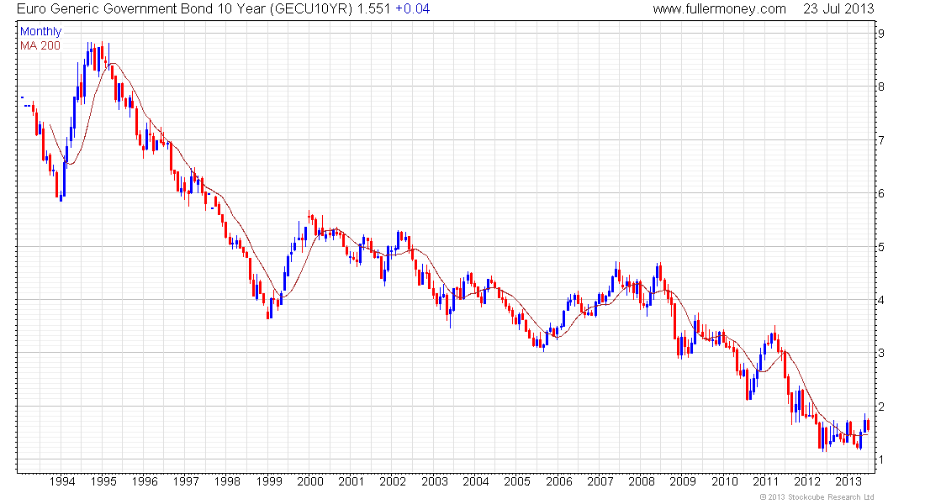Click the x-axis year label '1999'

269,481
